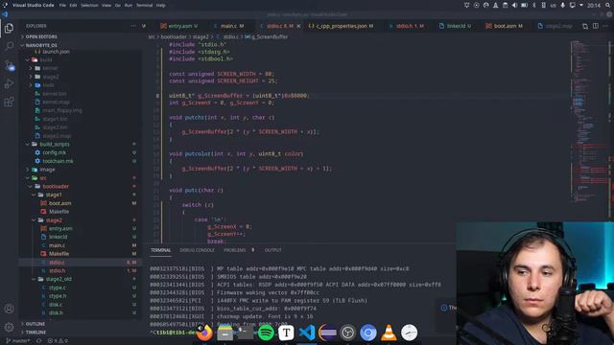Expand the OUTLINE section

[35, 324]
